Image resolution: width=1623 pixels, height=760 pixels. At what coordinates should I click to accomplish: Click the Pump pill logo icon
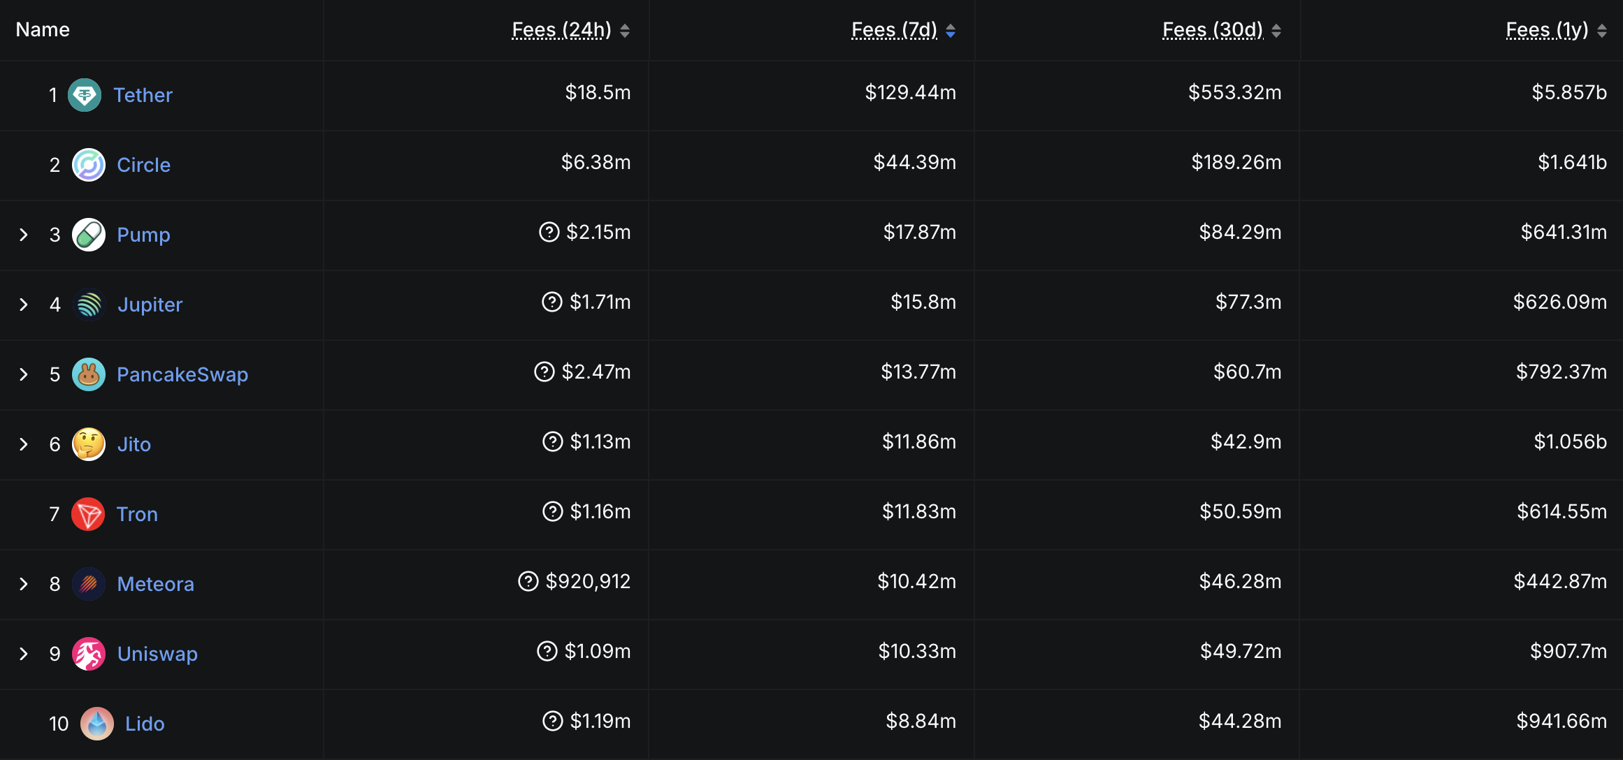click(x=89, y=235)
